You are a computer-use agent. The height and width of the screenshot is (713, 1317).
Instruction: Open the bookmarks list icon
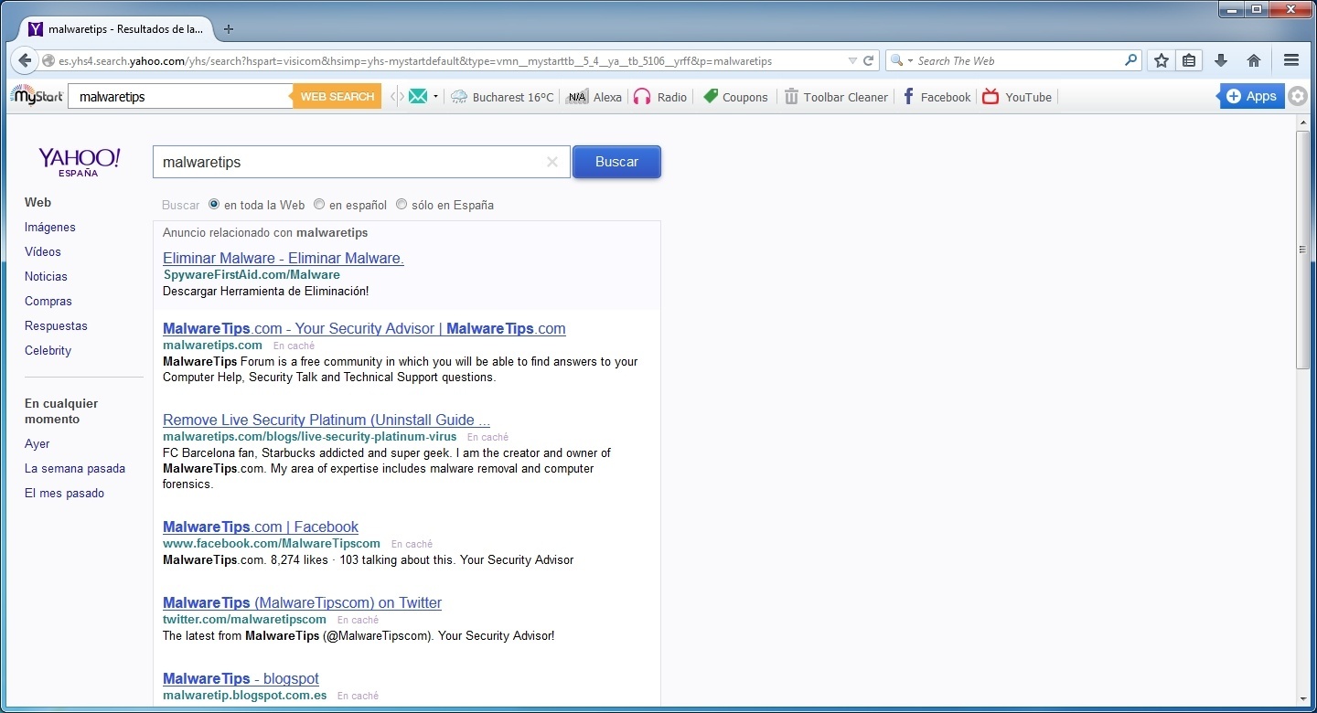(1189, 61)
